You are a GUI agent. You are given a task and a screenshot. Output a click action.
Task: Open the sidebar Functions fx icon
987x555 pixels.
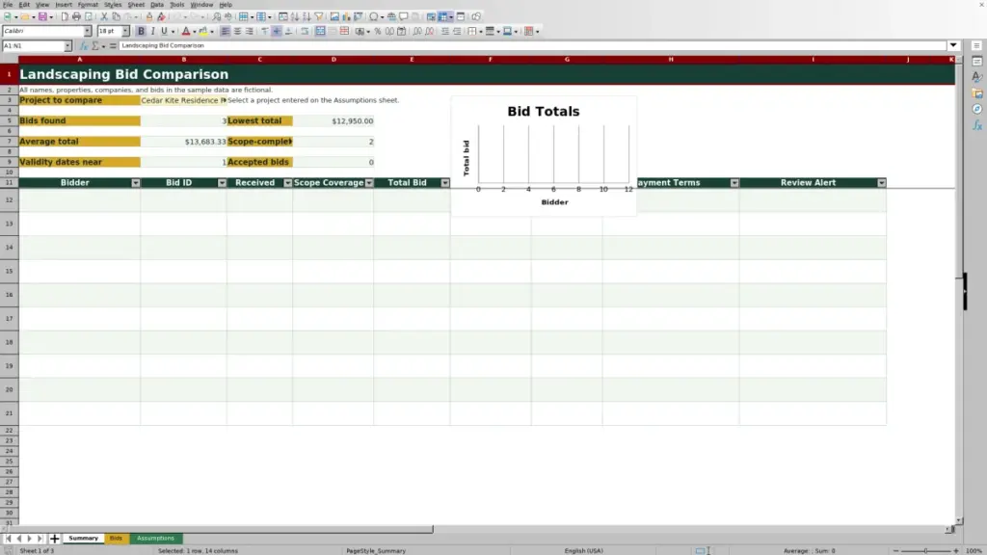[x=977, y=125]
